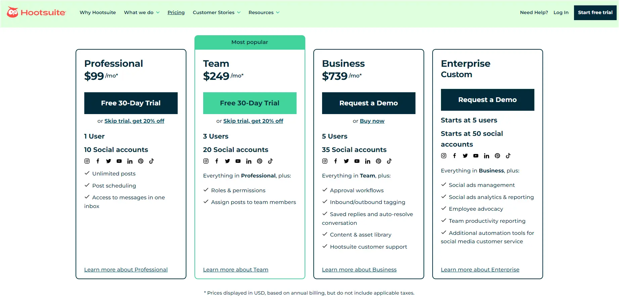
Task: Click Hootsuite customer support text
Action: [368, 247]
